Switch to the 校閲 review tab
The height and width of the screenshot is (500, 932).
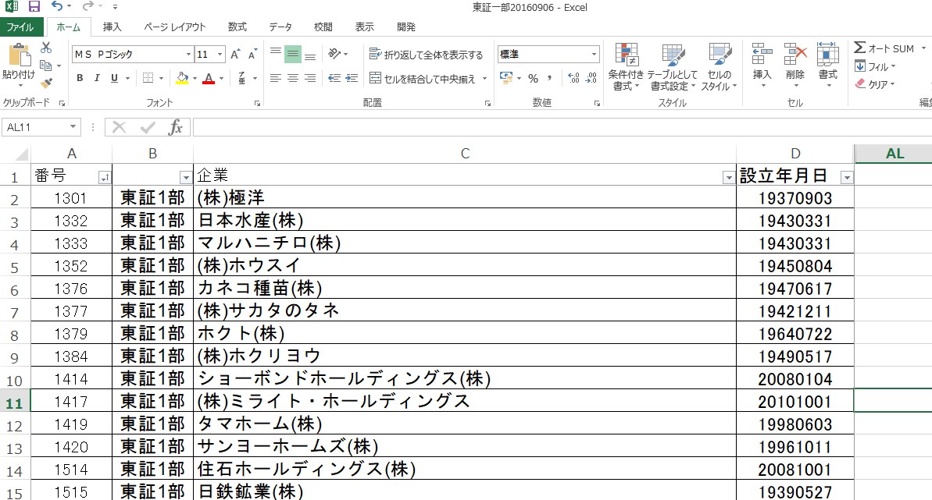tap(323, 27)
